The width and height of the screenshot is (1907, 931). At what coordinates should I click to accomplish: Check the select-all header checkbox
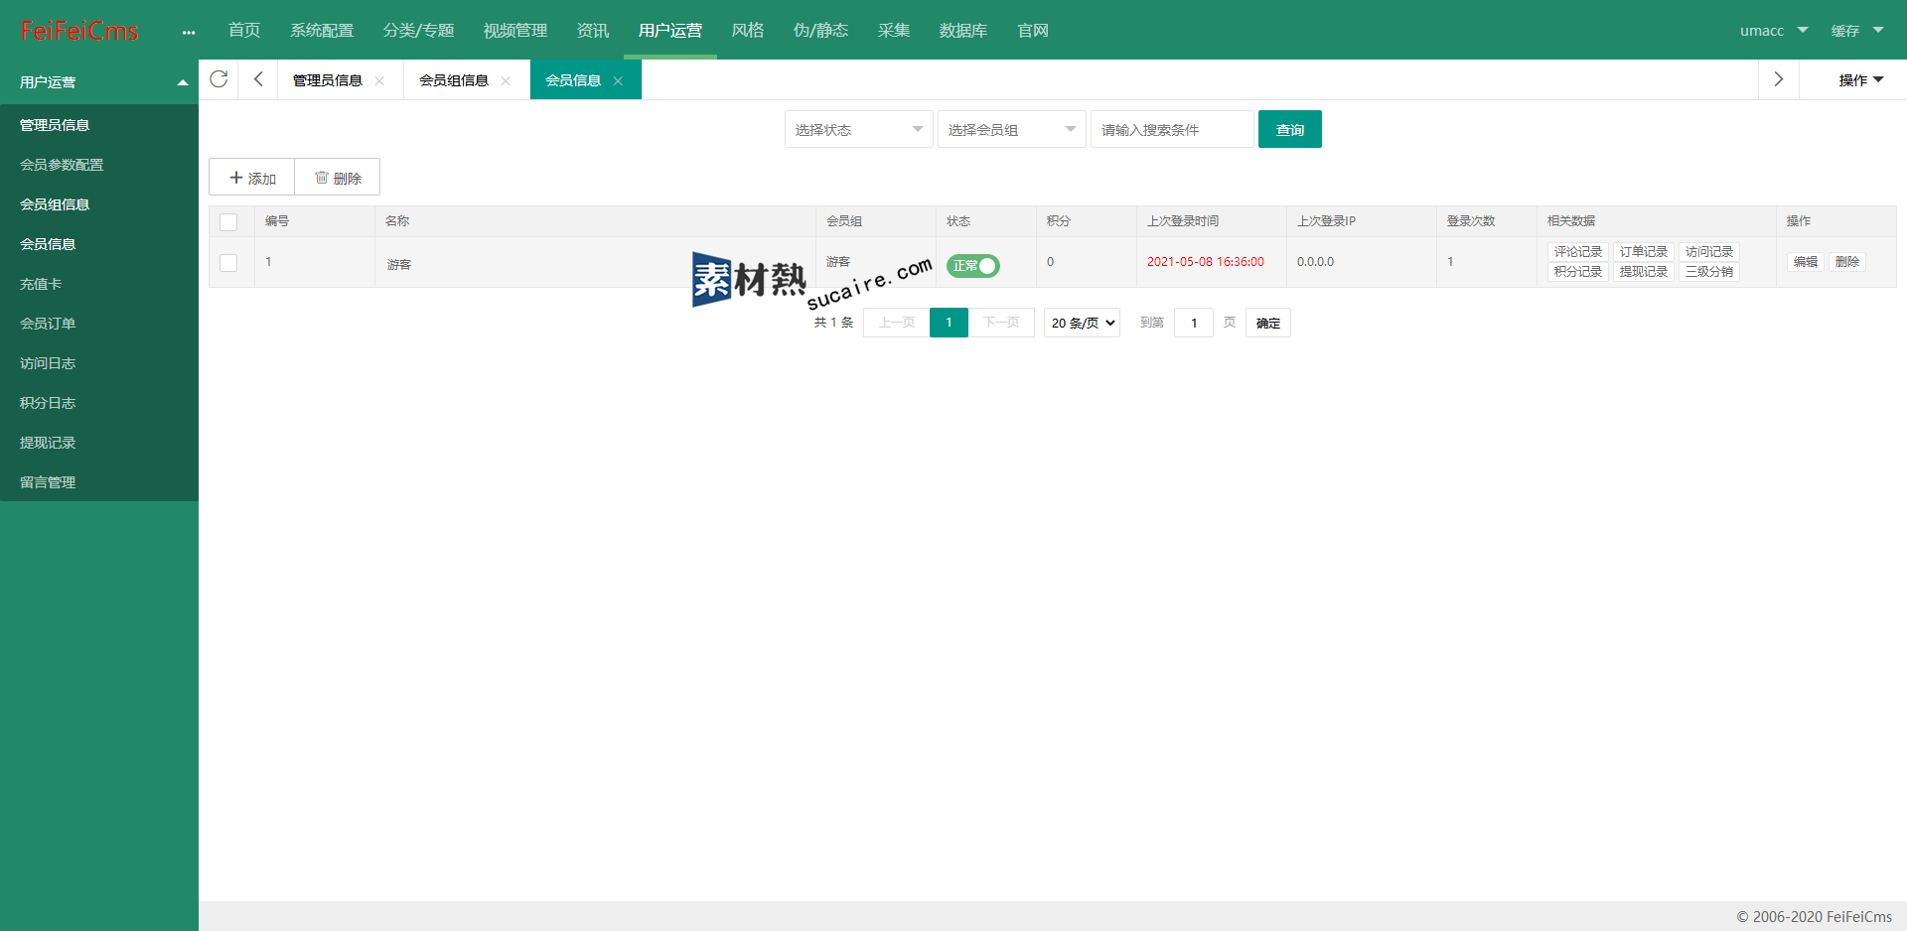point(228,222)
